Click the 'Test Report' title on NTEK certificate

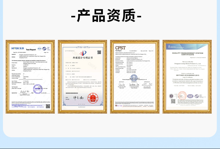(31, 49)
